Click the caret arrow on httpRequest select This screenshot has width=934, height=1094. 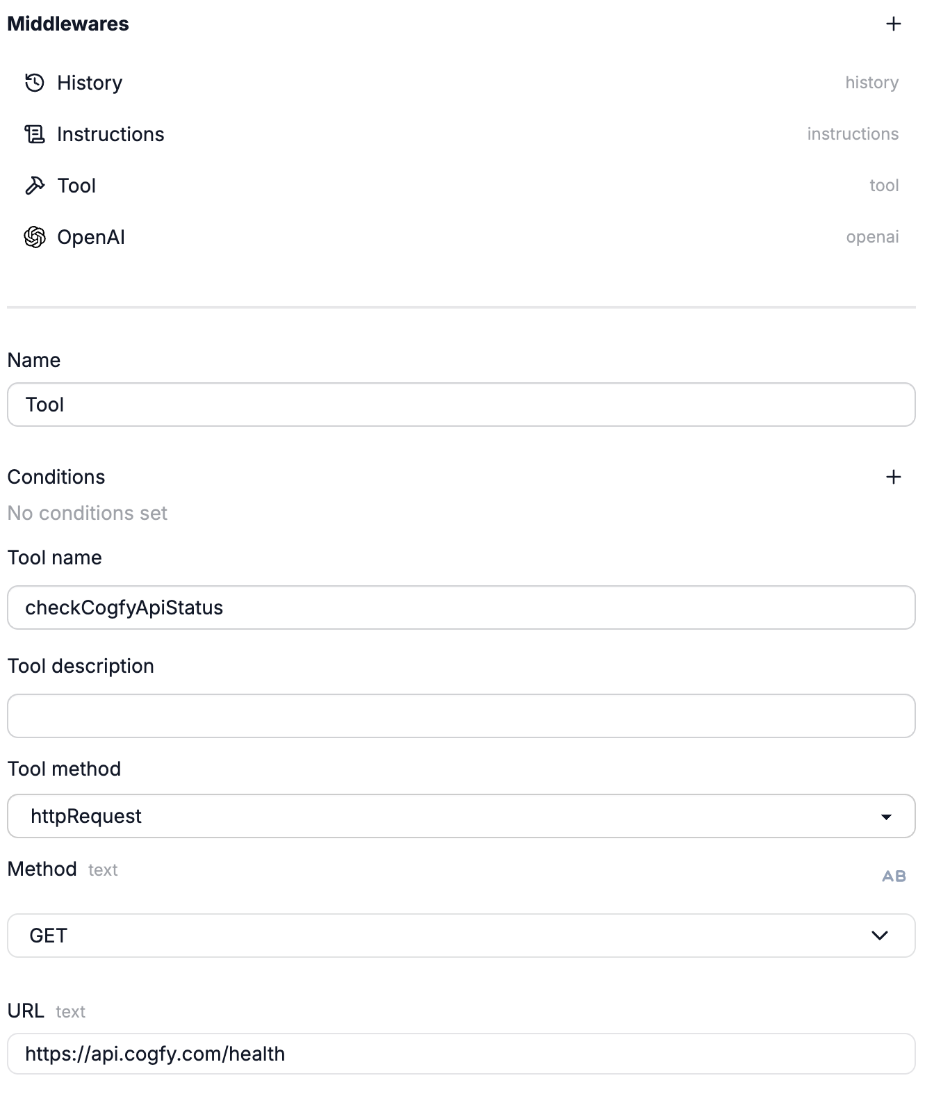(x=886, y=817)
